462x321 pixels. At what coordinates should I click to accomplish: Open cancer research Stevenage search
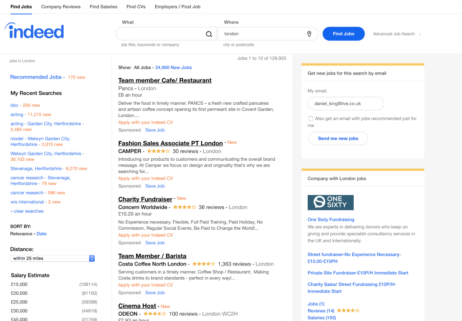40,181
